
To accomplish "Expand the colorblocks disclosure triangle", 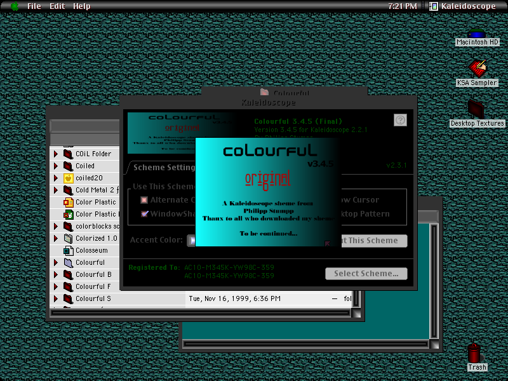I will 56,226.
